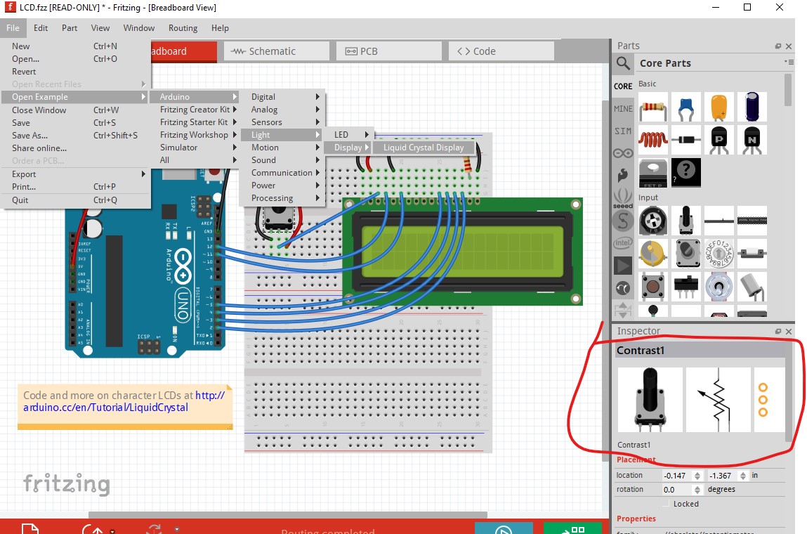Select the electrolytic capacitor part

753,107
